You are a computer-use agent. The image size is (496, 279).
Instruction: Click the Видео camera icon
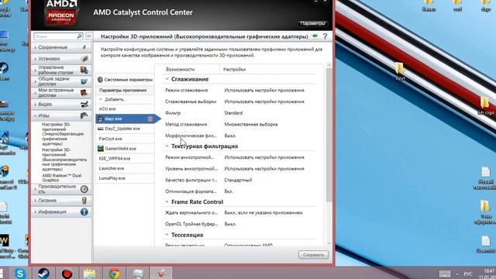click(84, 104)
